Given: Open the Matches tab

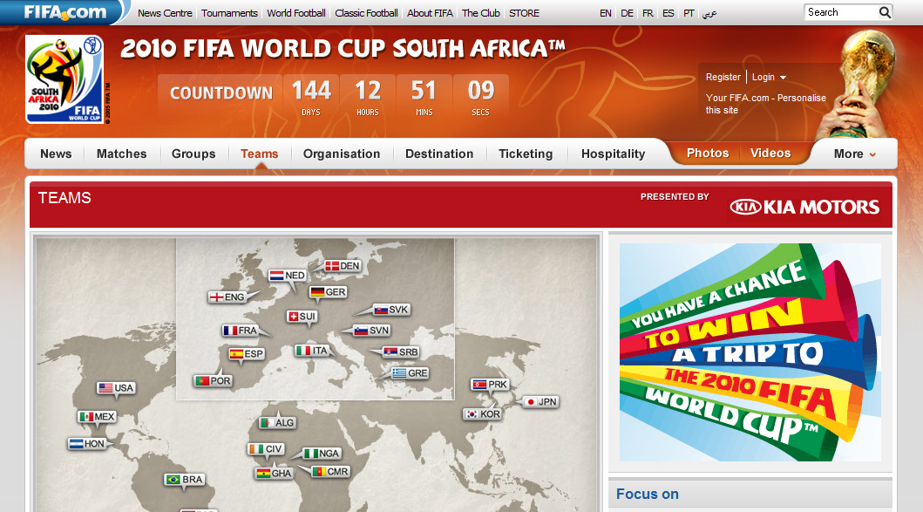Looking at the screenshot, I should coord(121,154).
